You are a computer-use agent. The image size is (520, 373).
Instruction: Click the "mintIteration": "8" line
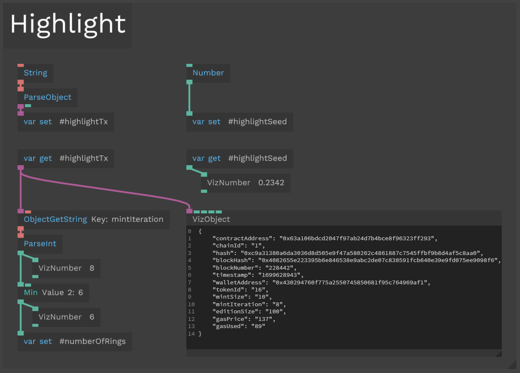(249, 304)
